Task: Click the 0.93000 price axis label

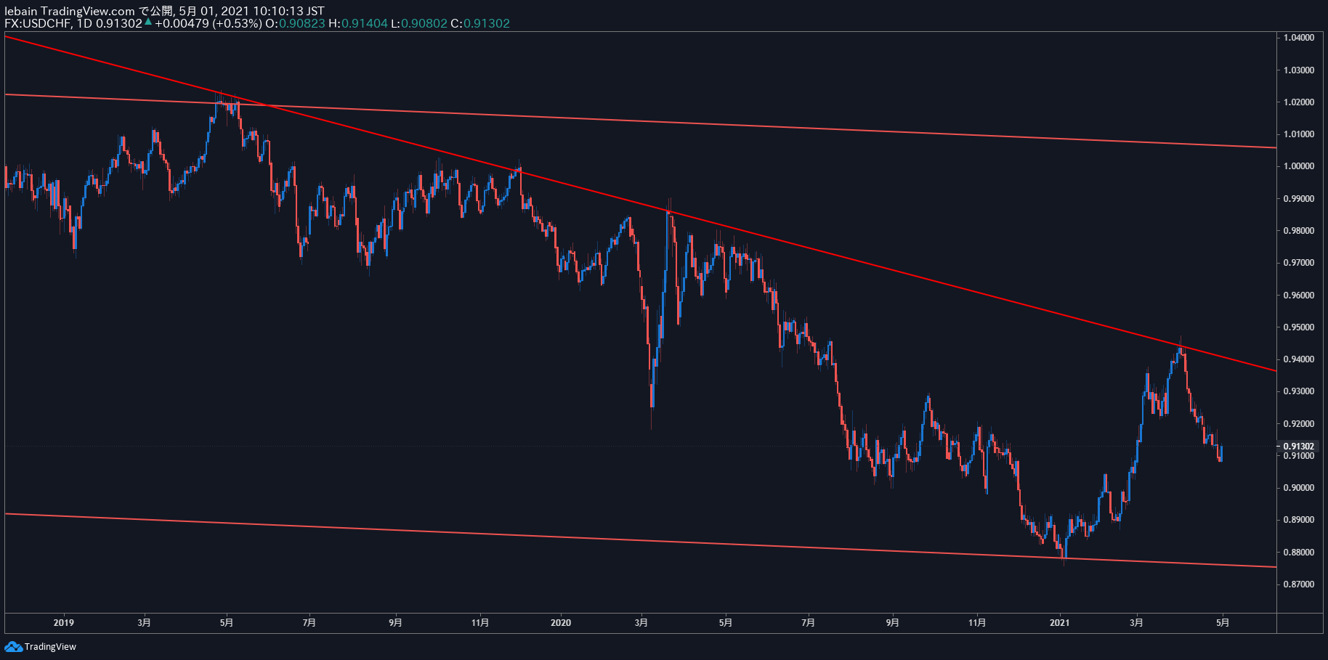Action: coord(1299,391)
